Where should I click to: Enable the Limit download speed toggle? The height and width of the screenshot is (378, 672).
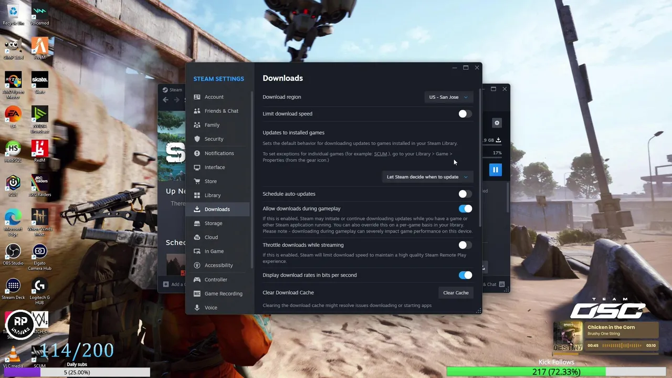click(465, 114)
